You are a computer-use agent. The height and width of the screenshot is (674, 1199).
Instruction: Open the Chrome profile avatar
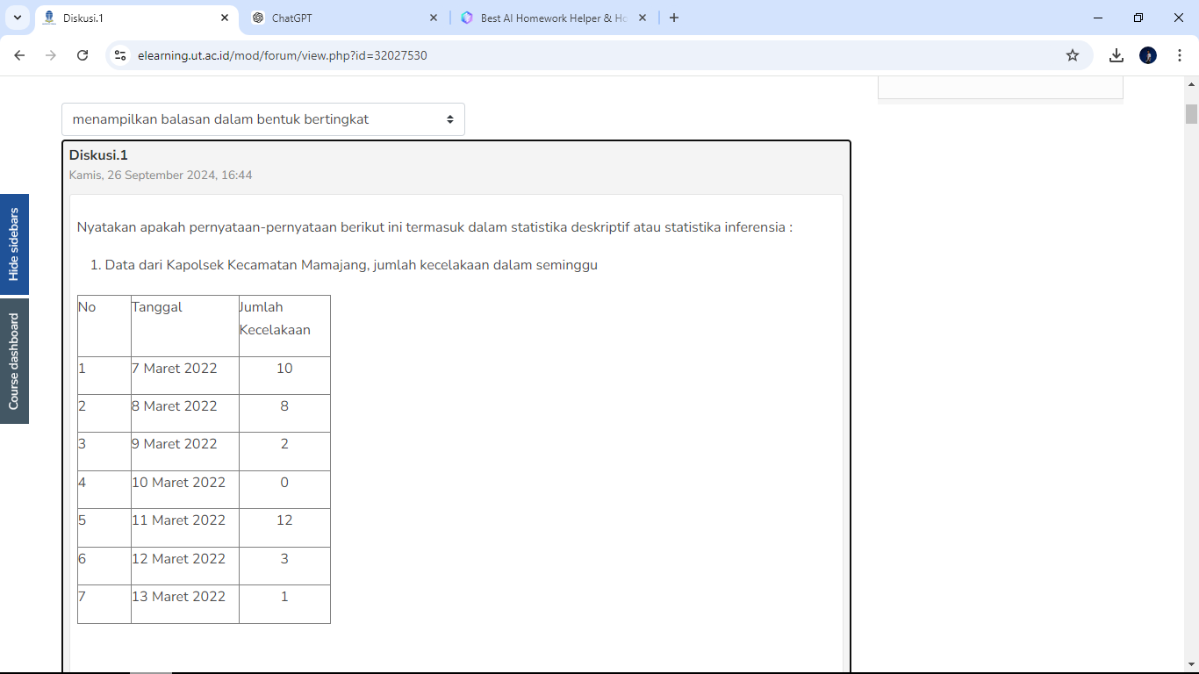[x=1148, y=55]
